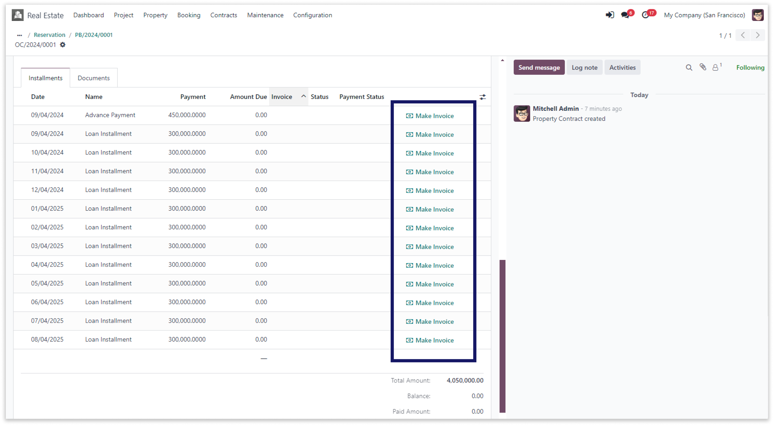The width and height of the screenshot is (773, 425).
Task: Make Invoice for the 08/04/2025 installment
Action: pyautogui.click(x=430, y=340)
